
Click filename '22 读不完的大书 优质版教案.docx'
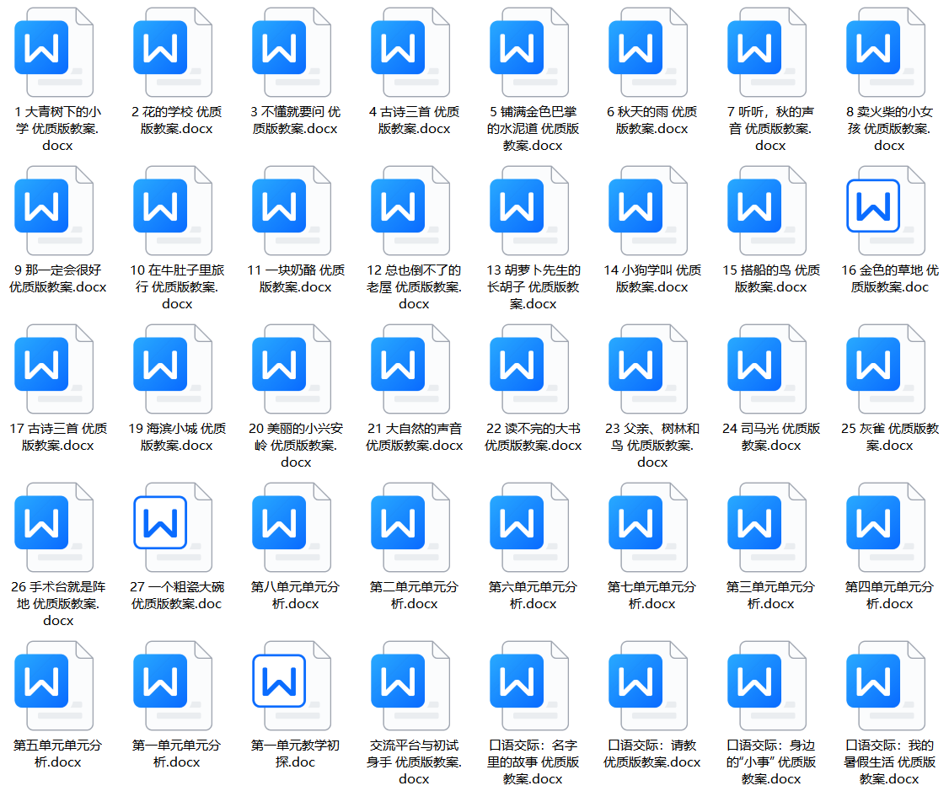533,437
